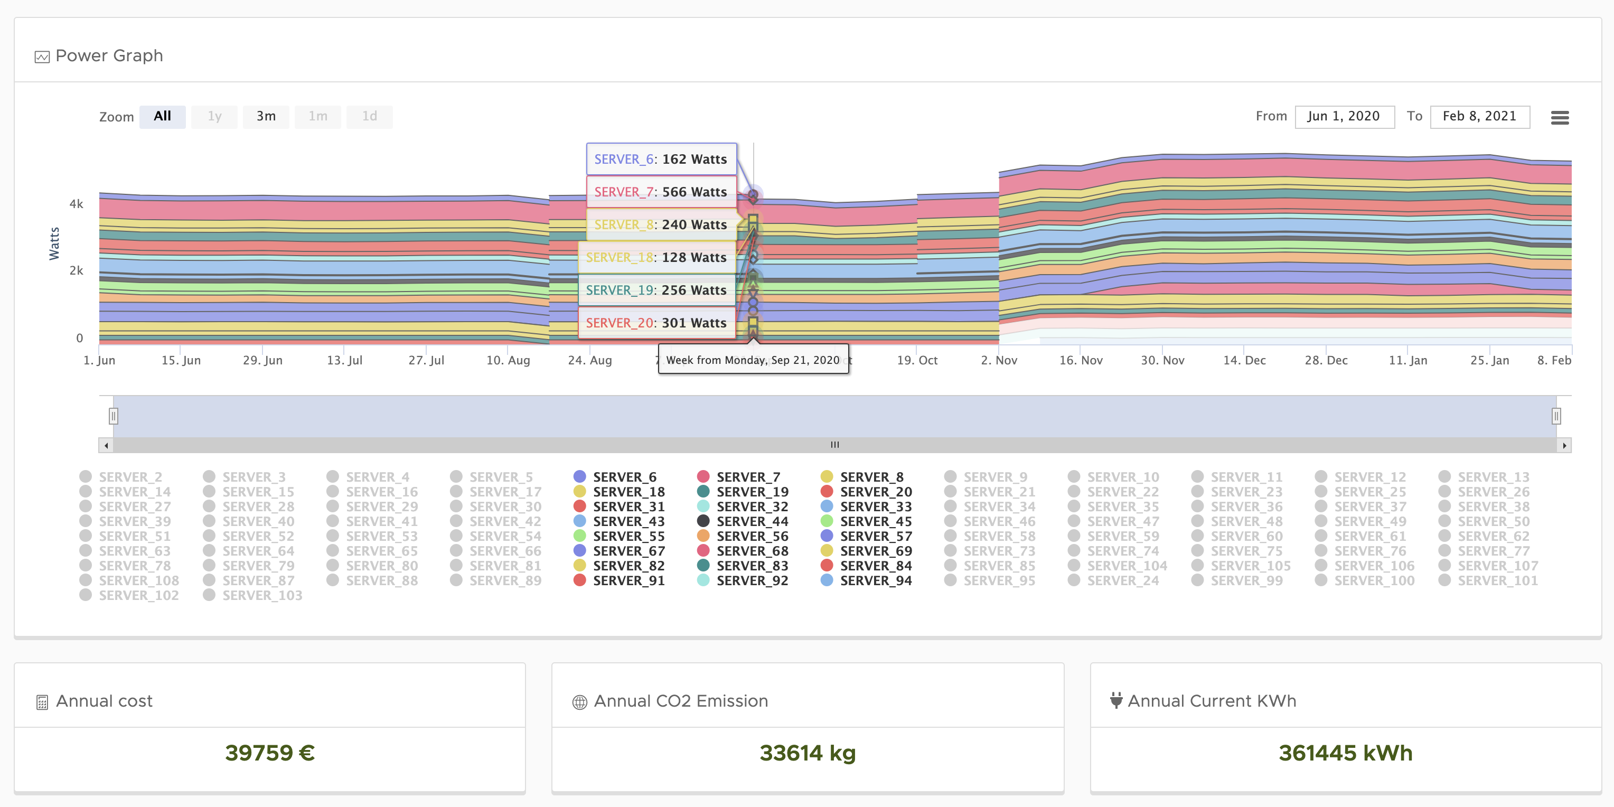The height and width of the screenshot is (807, 1614).
Task: Show SERVER_107 series in legend
Action: (1488, 566)
